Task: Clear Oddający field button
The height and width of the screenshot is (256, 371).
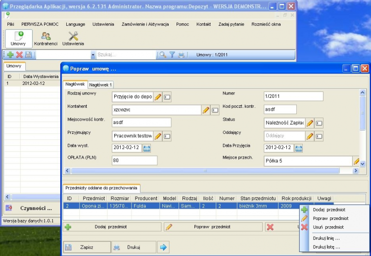Action: [x=319, y=136]
